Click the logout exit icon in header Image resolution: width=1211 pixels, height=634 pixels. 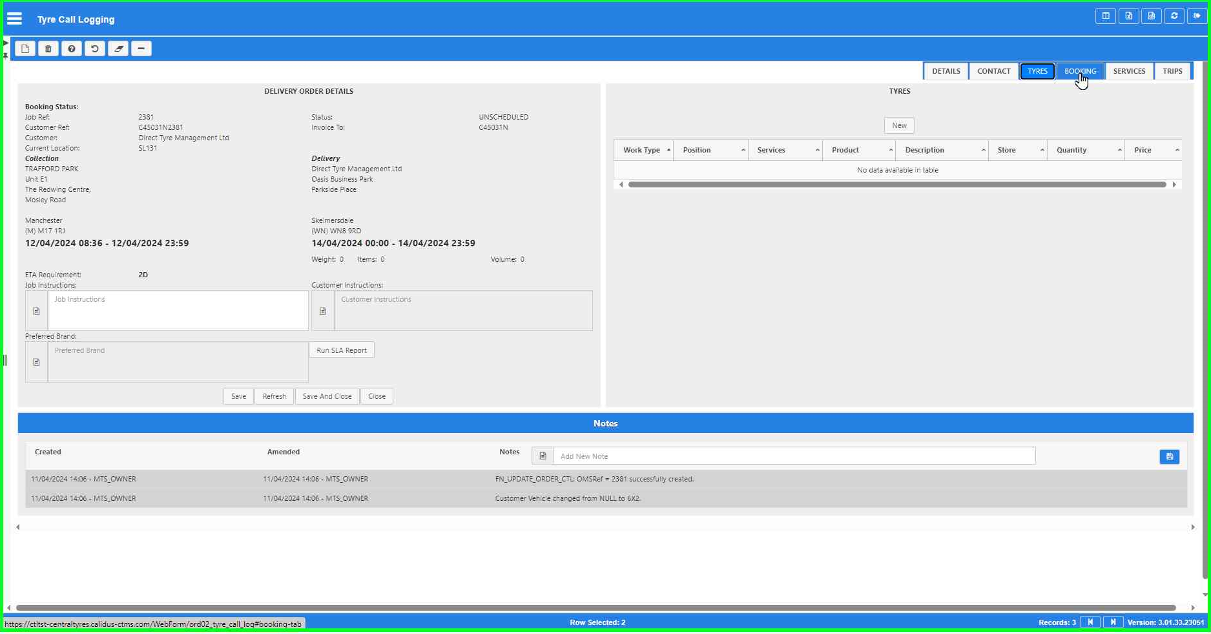click(x=1197, y=16)
